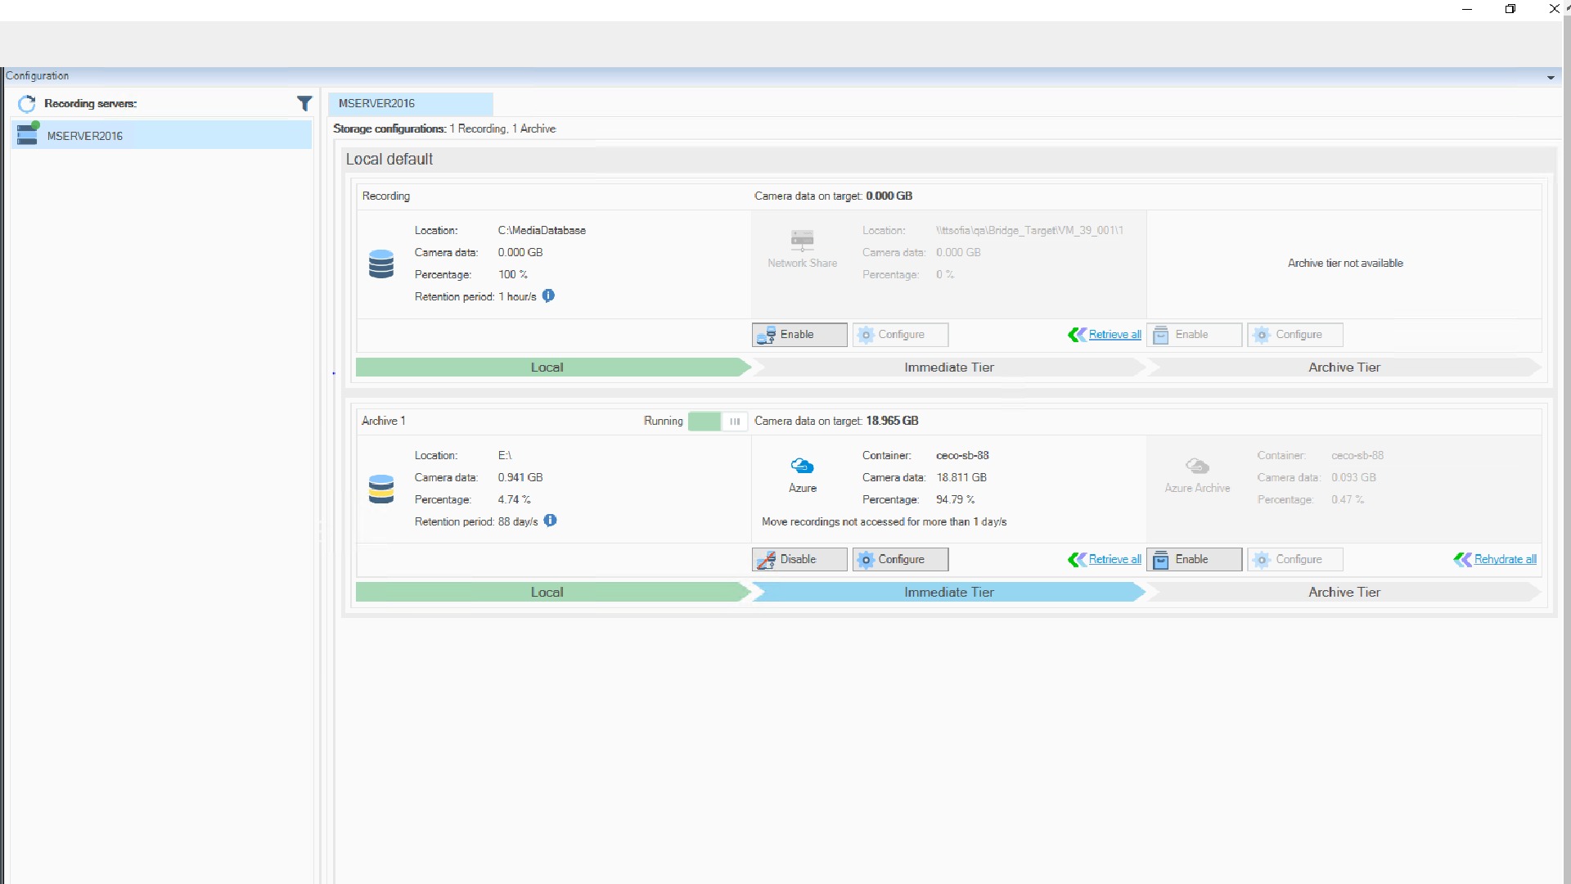
Task: Disable the Archive 1 immediate tier
Action: point(799,560)
